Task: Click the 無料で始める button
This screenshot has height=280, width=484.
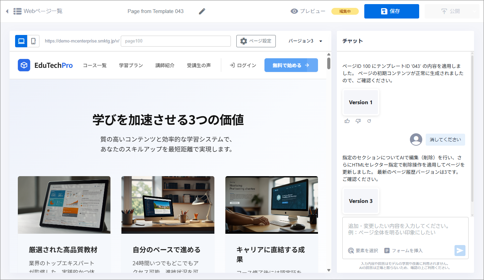Action: [291, 65]
